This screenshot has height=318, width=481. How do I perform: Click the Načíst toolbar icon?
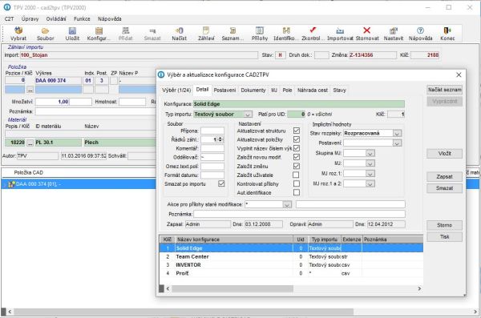click(179, 30)
